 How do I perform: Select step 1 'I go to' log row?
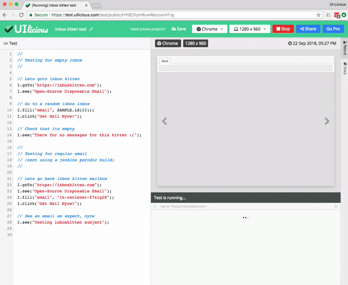click(245, 207)
